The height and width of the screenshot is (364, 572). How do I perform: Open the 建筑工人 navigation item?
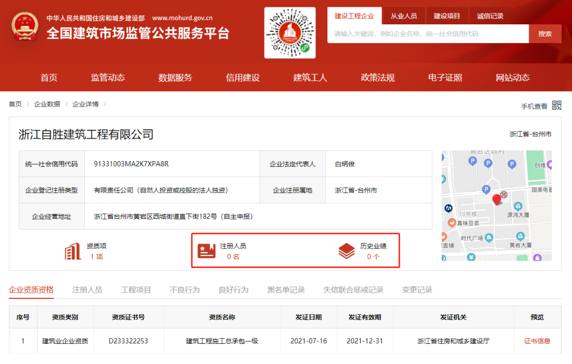[310, 77]
